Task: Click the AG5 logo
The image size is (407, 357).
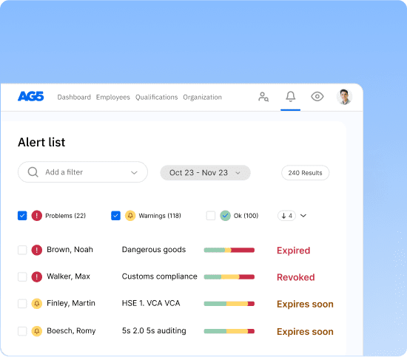Action: pyautogui.click(x=30, y=96)
